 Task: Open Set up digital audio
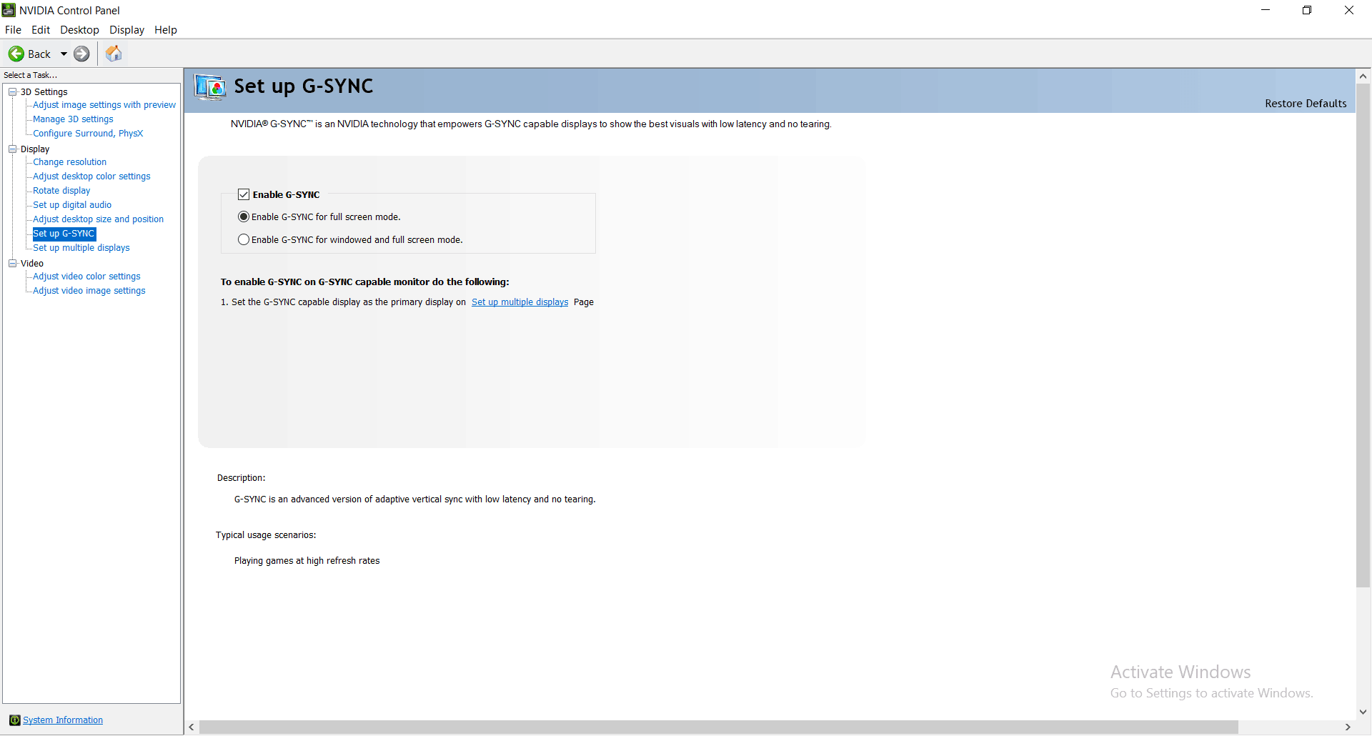point(72,205)
